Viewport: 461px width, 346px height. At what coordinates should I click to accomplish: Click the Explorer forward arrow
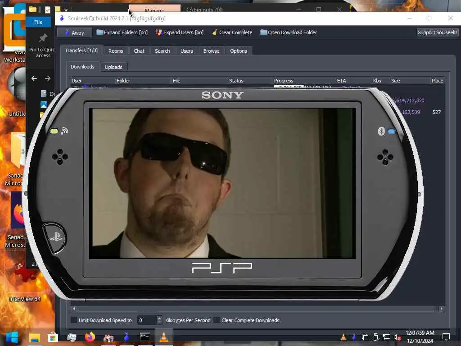coord(48,78)
